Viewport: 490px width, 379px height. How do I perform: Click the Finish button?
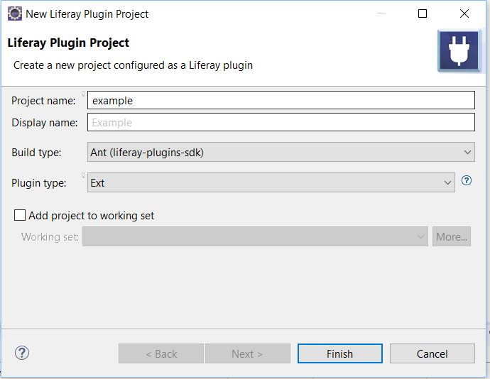339,353
